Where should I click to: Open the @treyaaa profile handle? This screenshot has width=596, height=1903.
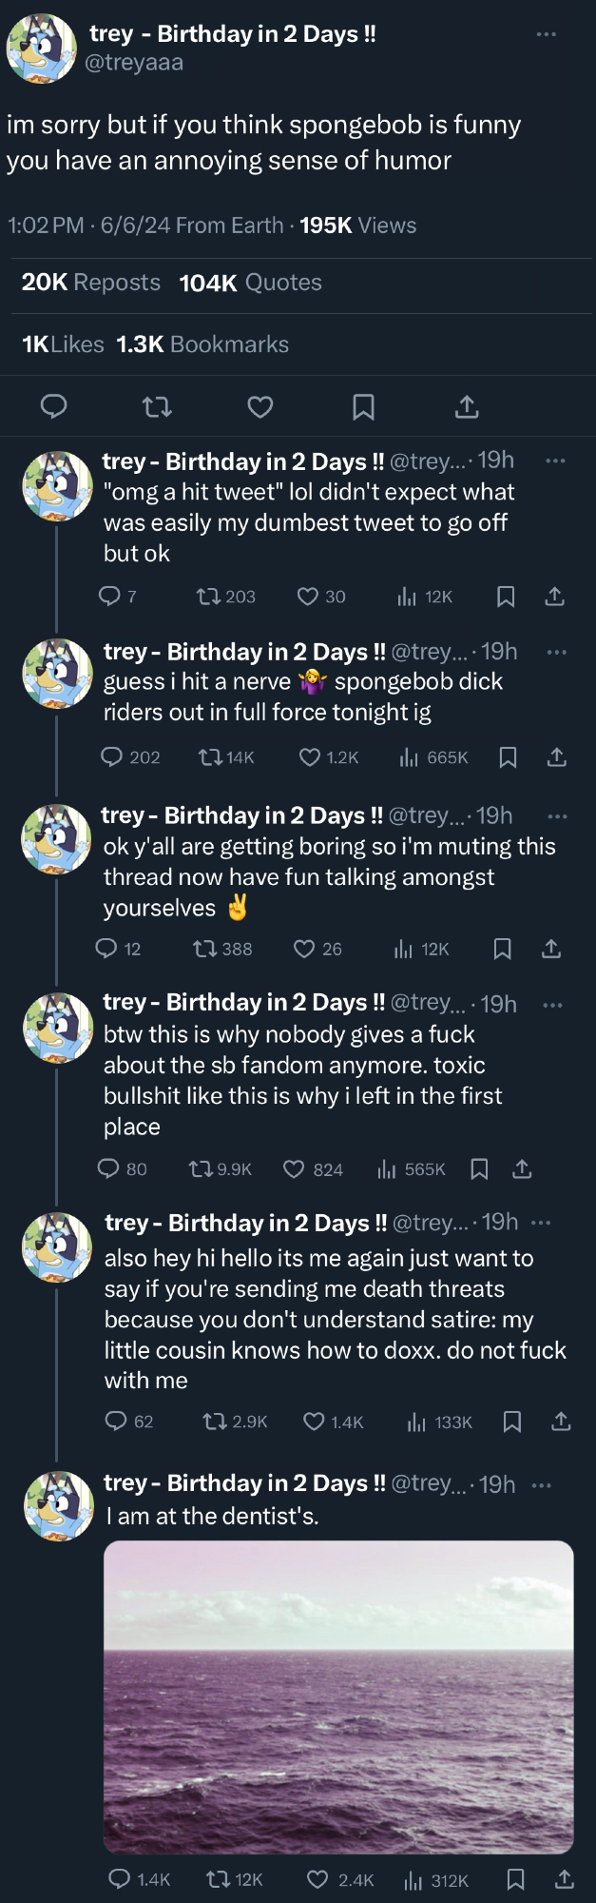134,63
